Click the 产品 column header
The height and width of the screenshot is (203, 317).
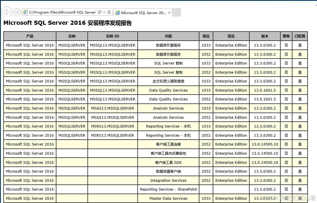[x=30, y=36]
